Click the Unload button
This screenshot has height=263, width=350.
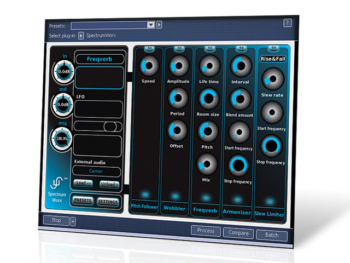pyautogui.click(x=109, y=184)
